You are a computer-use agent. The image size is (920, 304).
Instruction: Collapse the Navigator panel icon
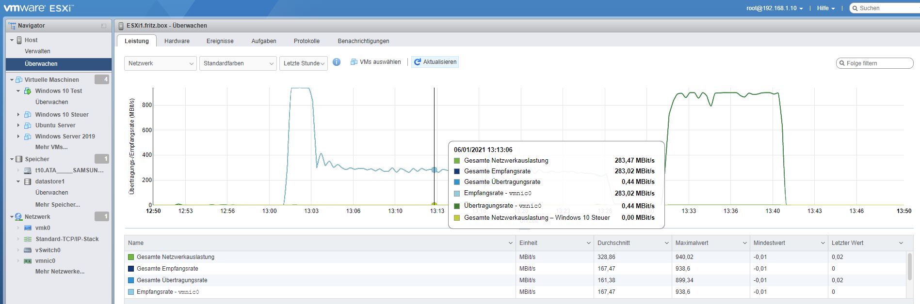103,26
